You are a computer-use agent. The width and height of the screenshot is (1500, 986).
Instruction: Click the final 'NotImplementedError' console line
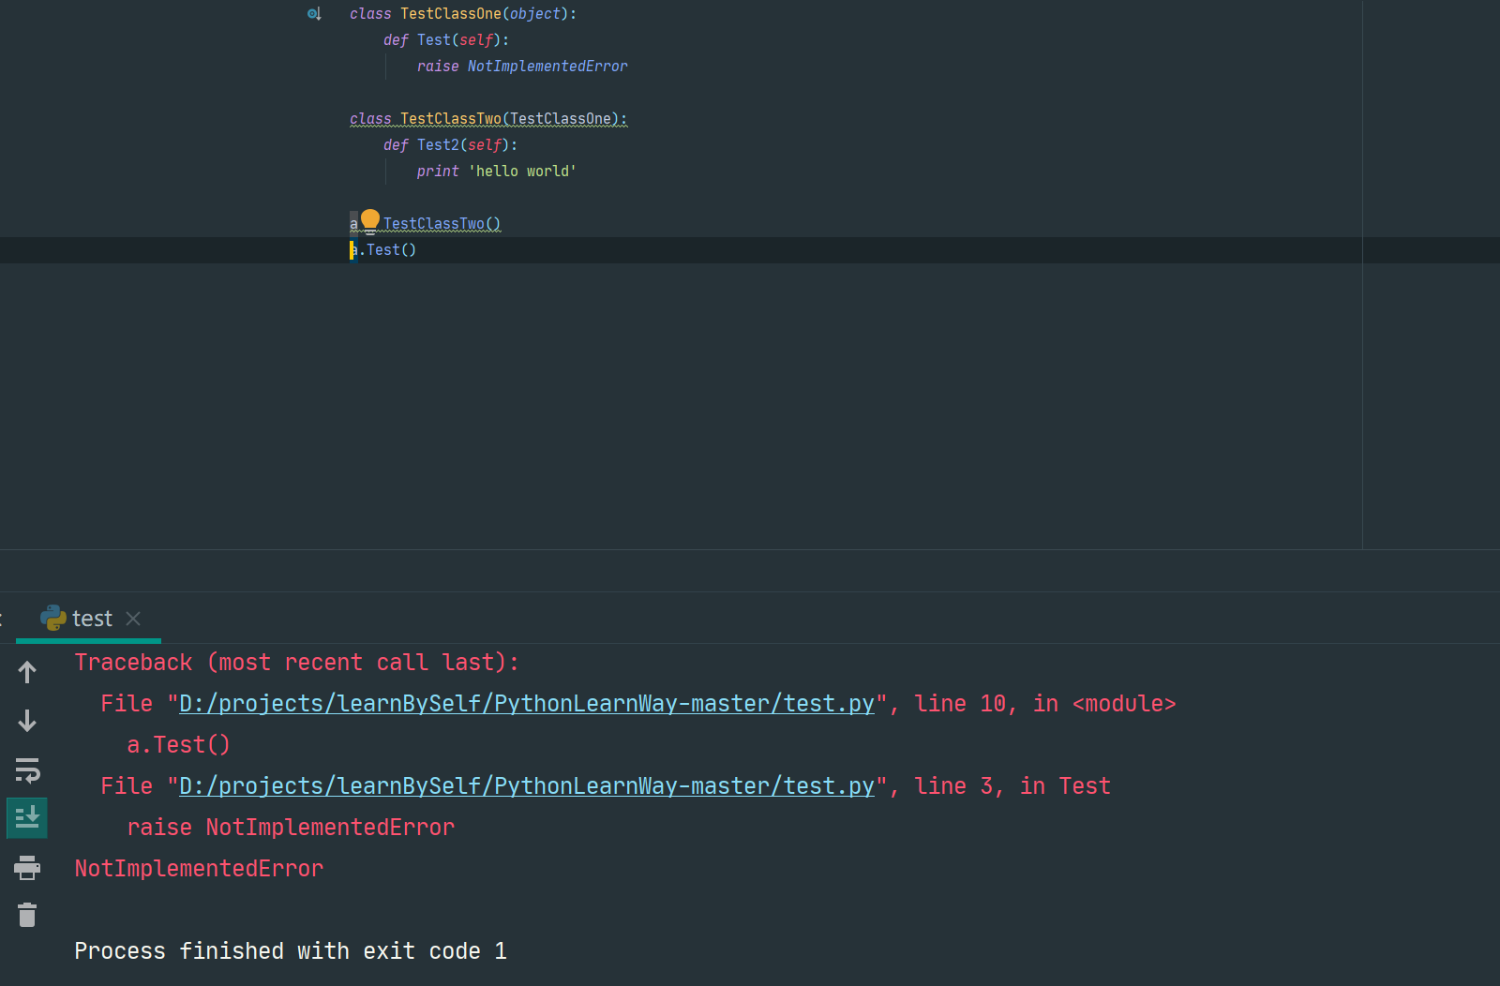coord(200,869)
